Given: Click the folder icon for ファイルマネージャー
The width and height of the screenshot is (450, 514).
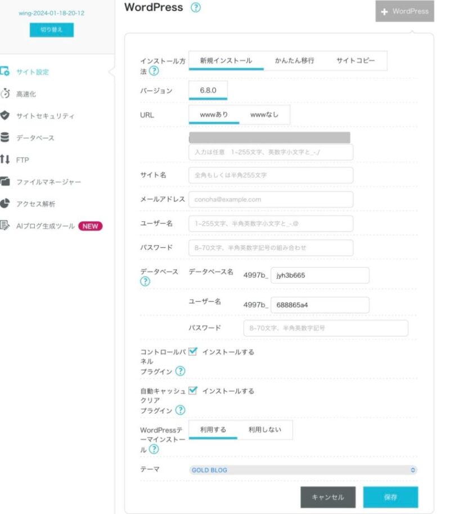Looking at the screenshot, I should [x=5, y=181].
